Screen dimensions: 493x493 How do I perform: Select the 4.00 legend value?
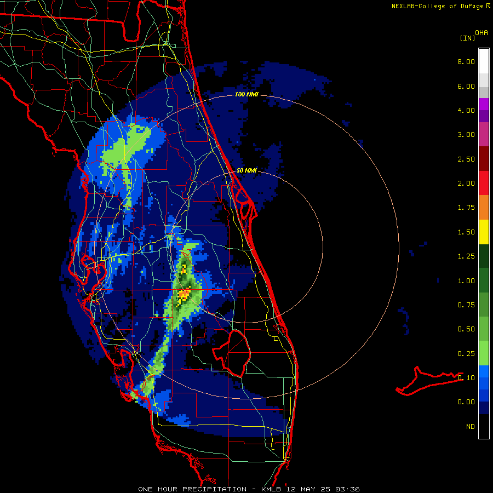[466, 110]
